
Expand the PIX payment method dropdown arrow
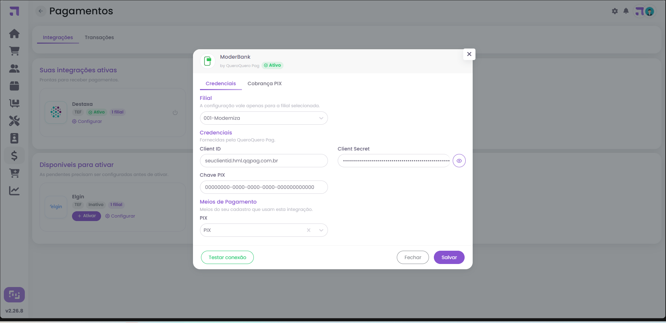pyautogui.click(x=321, y=230)
